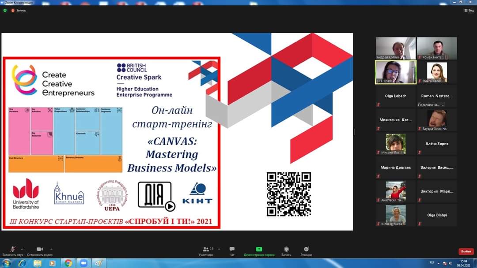Image resolution: width=477 pixels, height=268 pixels.
Task: Click the ДІЯ logo on the slide
Action: (157, 196)
